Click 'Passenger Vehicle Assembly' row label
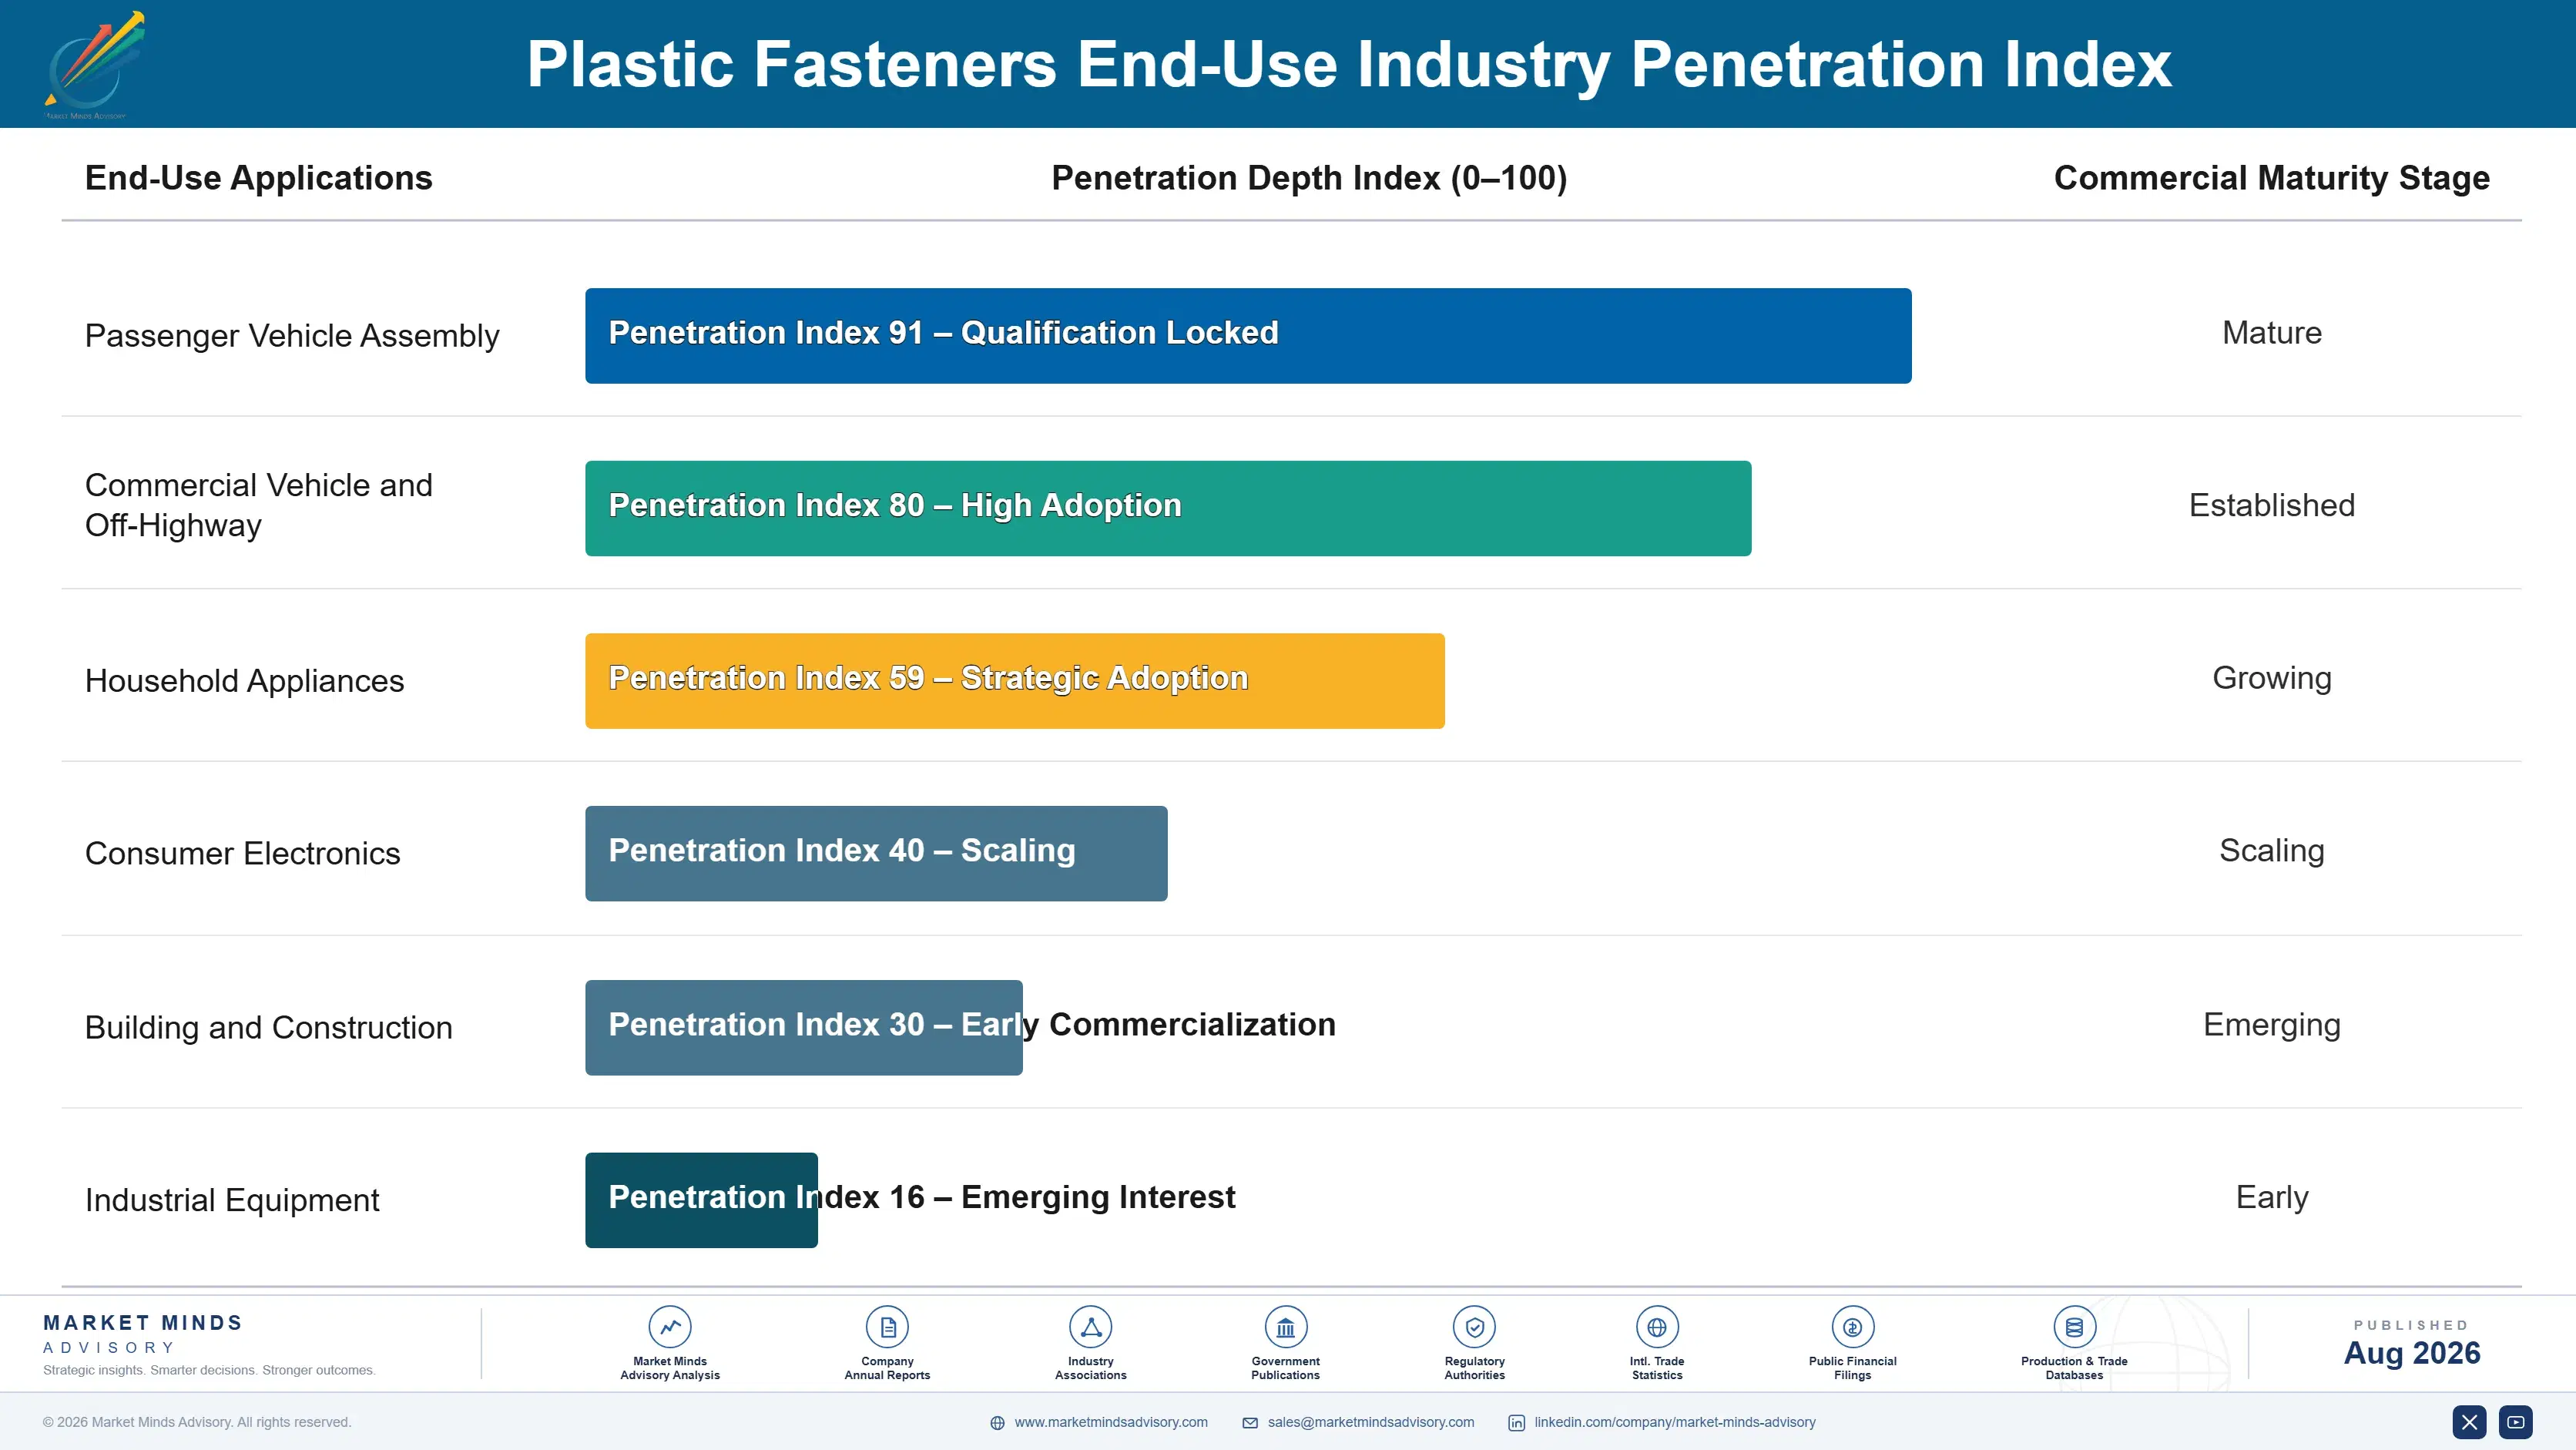Image resolution: width=2576 pixels, height=1450 pixels. [292, 336]
